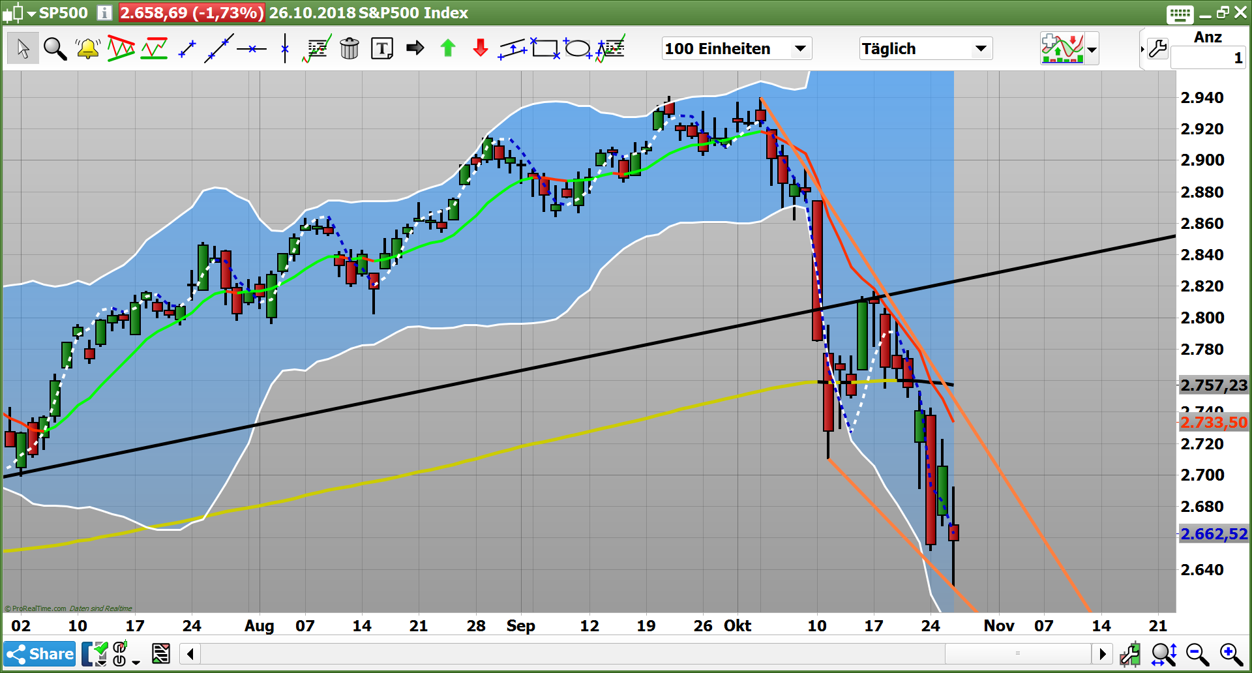Choose the extended trend line tool
The image size is (1252, 673).
coord(218,48)
